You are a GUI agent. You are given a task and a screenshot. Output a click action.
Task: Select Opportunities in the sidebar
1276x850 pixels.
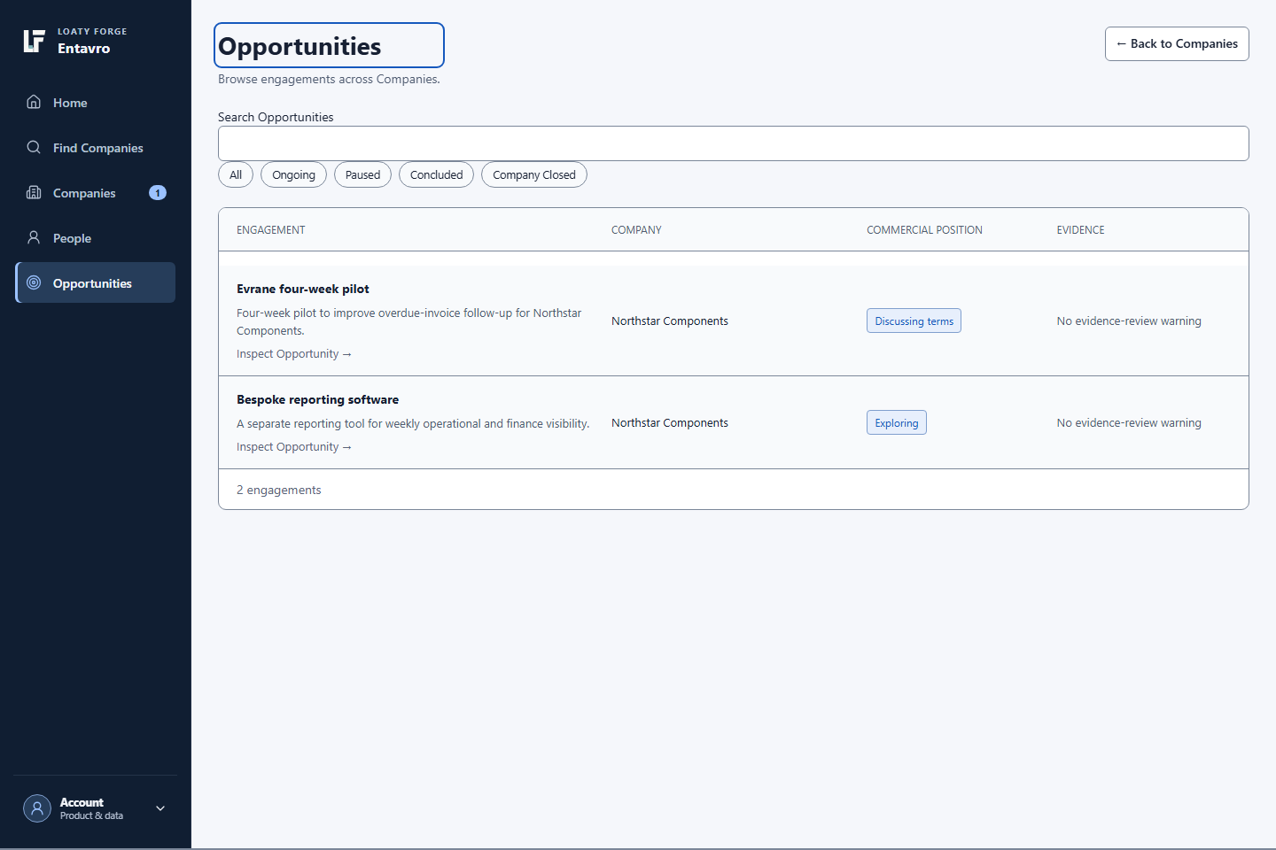point(96,282)
